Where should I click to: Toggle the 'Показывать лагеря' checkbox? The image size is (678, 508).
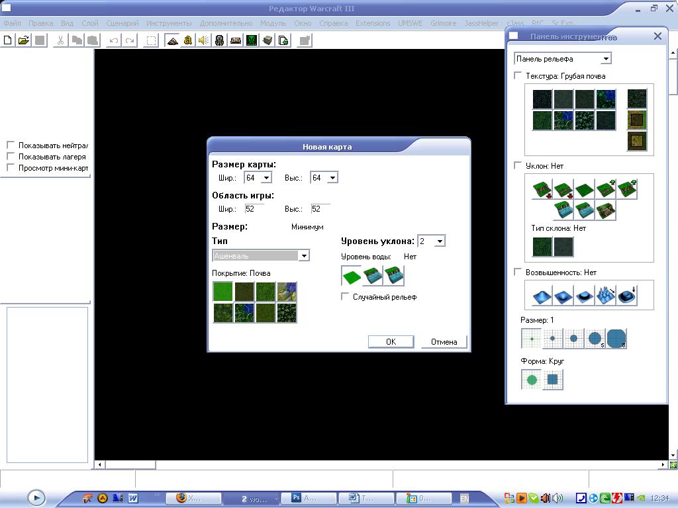point(11,156)
